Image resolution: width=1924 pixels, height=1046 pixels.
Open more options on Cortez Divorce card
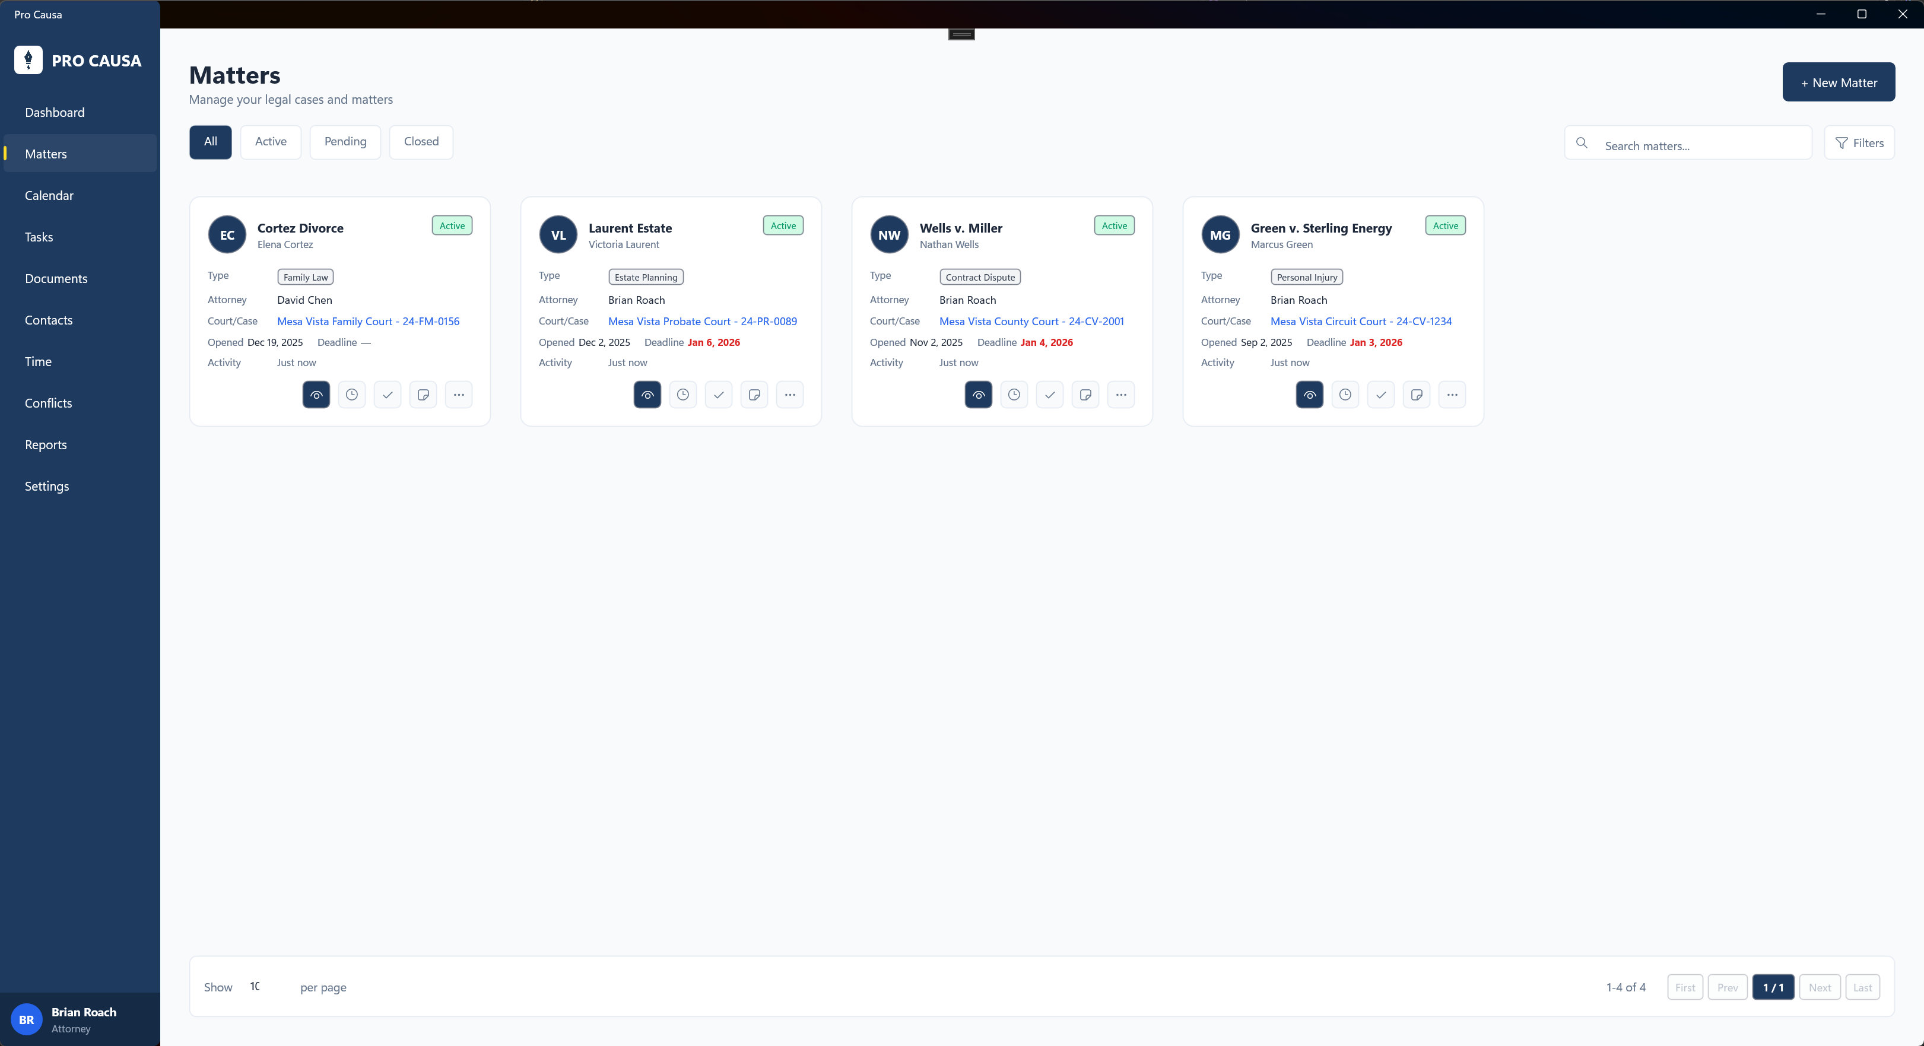[459, 395]
